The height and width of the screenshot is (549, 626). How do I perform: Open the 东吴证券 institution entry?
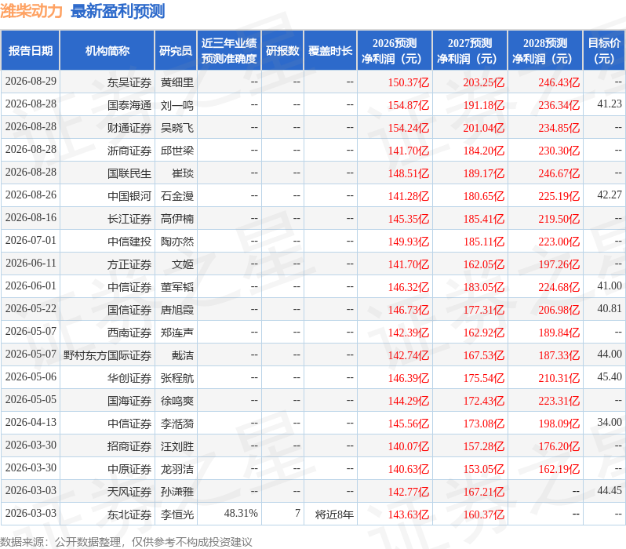(x=129, y=82)
